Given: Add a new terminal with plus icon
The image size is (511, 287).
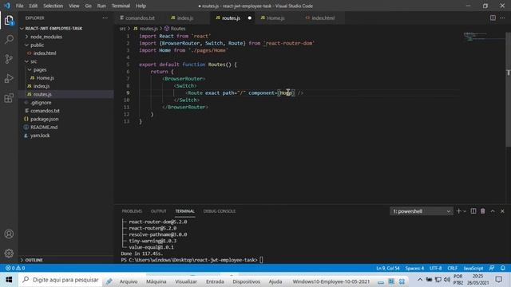Looking at the screenshot, I should (458, 211).
